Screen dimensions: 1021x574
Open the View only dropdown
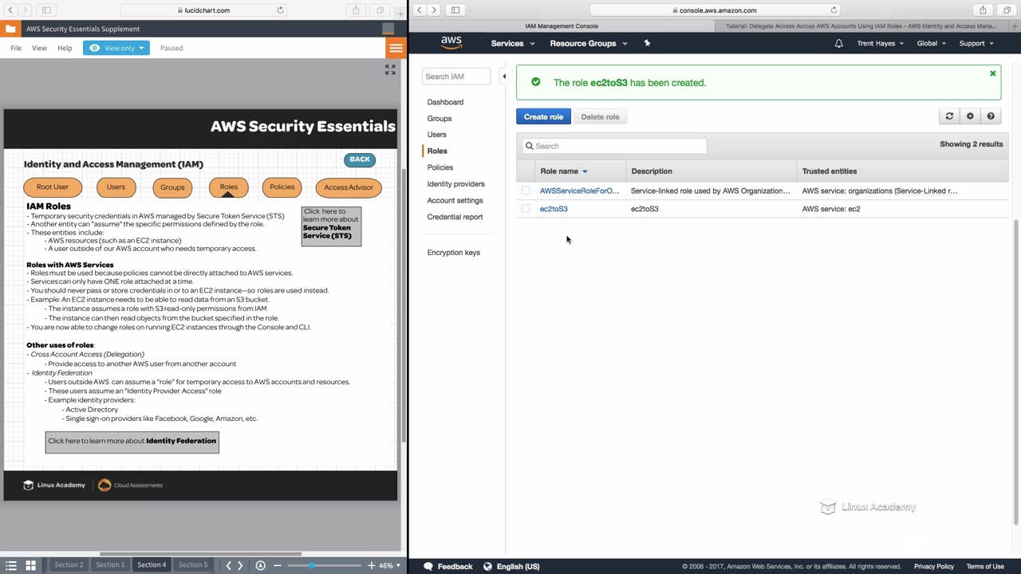pos(116,48)
